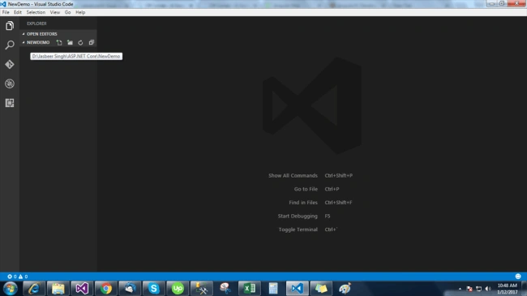Click the feedback smiley in status bar
Viewport: 527px width, 296px height.
[x=518, y=277]
